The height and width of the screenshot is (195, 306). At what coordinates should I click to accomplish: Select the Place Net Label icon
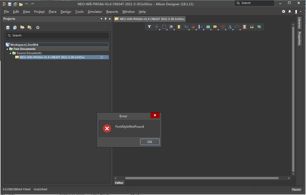(x=201, y=27)
